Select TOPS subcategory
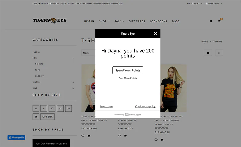Screen dimensions: 241x147 coord(37,70)
